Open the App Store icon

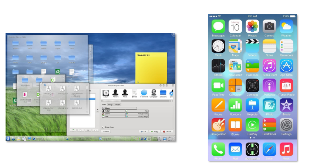[286, 66]
